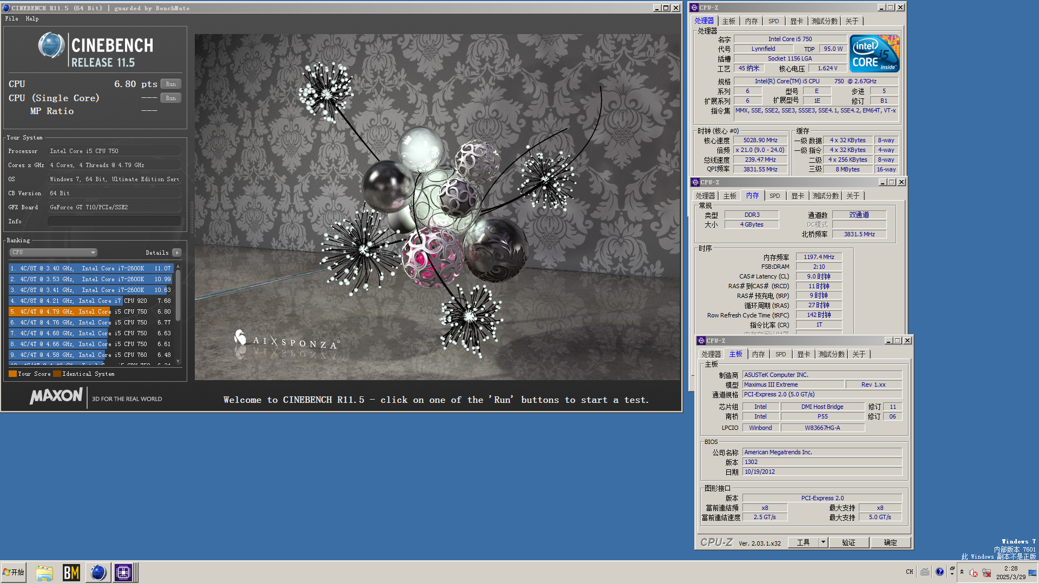This screenshot has height=584, width=1039.
Task: Switch to Cinebench taskbar icon
Action: (x=98, y=573)
